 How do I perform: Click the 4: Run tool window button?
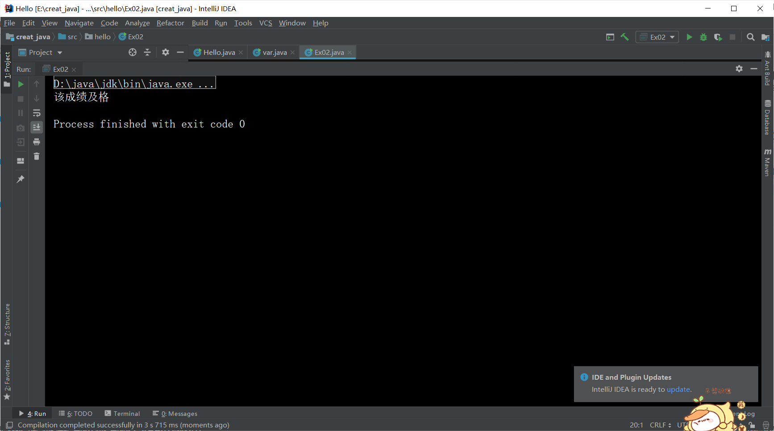[32, 414]
